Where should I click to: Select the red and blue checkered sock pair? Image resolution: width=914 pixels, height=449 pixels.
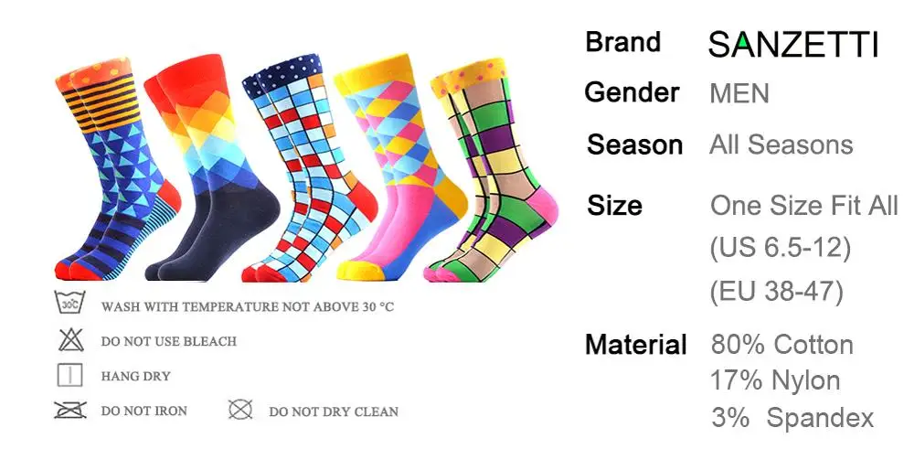click(309, 169)
